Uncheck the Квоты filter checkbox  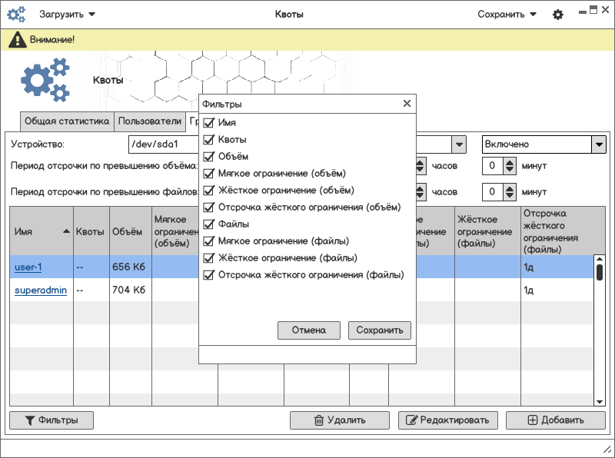click(x=208, y=140)
